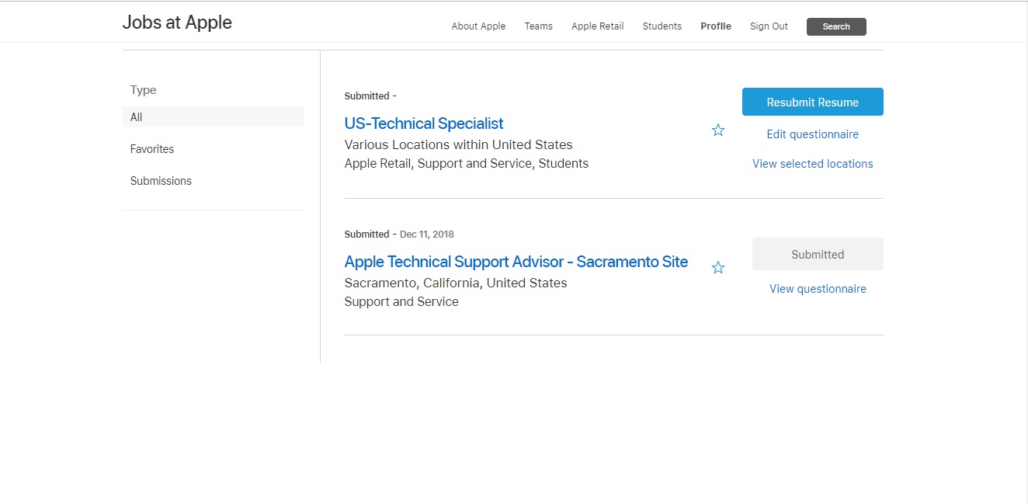The image size is (1028, 504).
Task: Open the Edit questionnaire link
Action: coord(812,134)
